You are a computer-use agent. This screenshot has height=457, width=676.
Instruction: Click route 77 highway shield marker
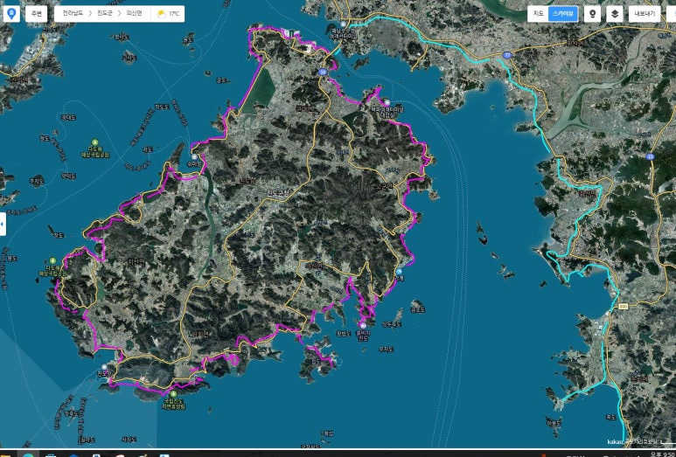[506, 54]
